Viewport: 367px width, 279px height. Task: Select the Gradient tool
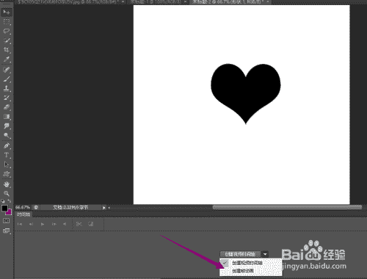coord(7,117)
